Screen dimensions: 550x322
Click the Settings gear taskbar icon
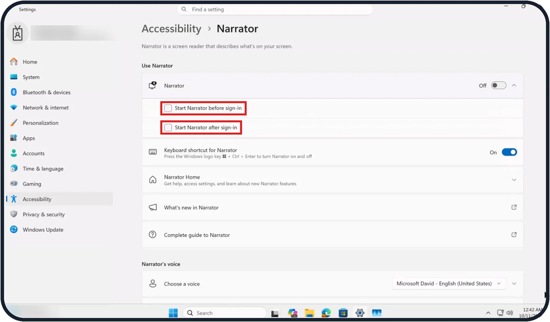coord(360,313)
